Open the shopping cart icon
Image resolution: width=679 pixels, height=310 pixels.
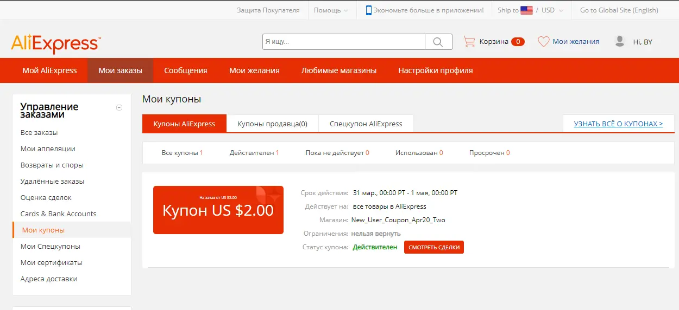click(x=469, y=41)
